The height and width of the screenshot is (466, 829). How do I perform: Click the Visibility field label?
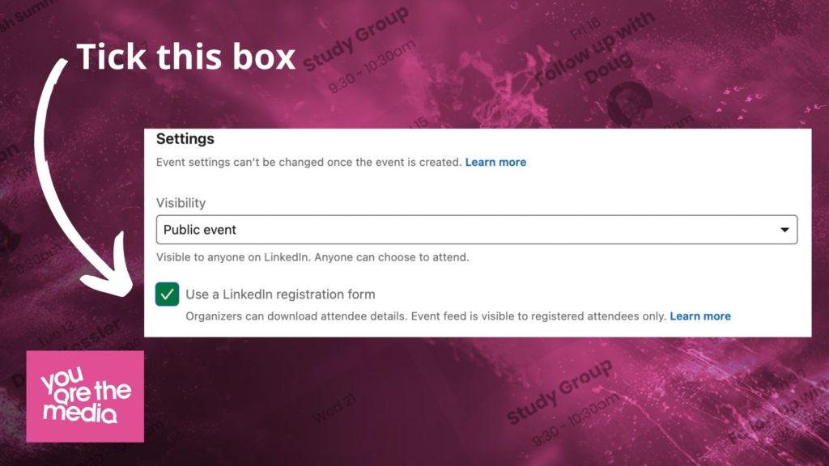point(181,203)
